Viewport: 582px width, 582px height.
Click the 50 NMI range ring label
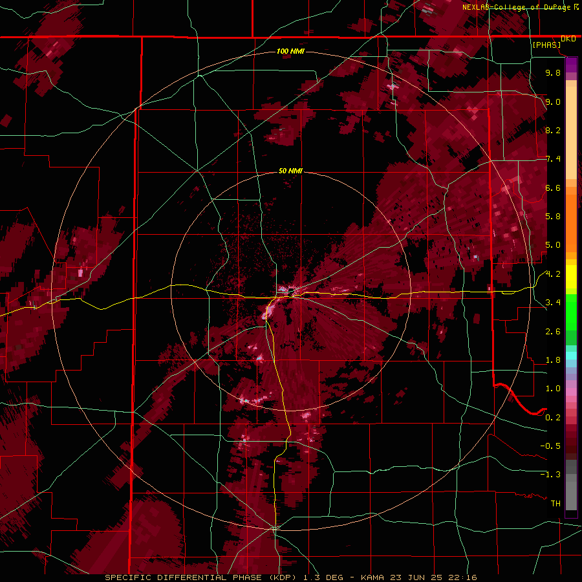[x=290, y=171]
